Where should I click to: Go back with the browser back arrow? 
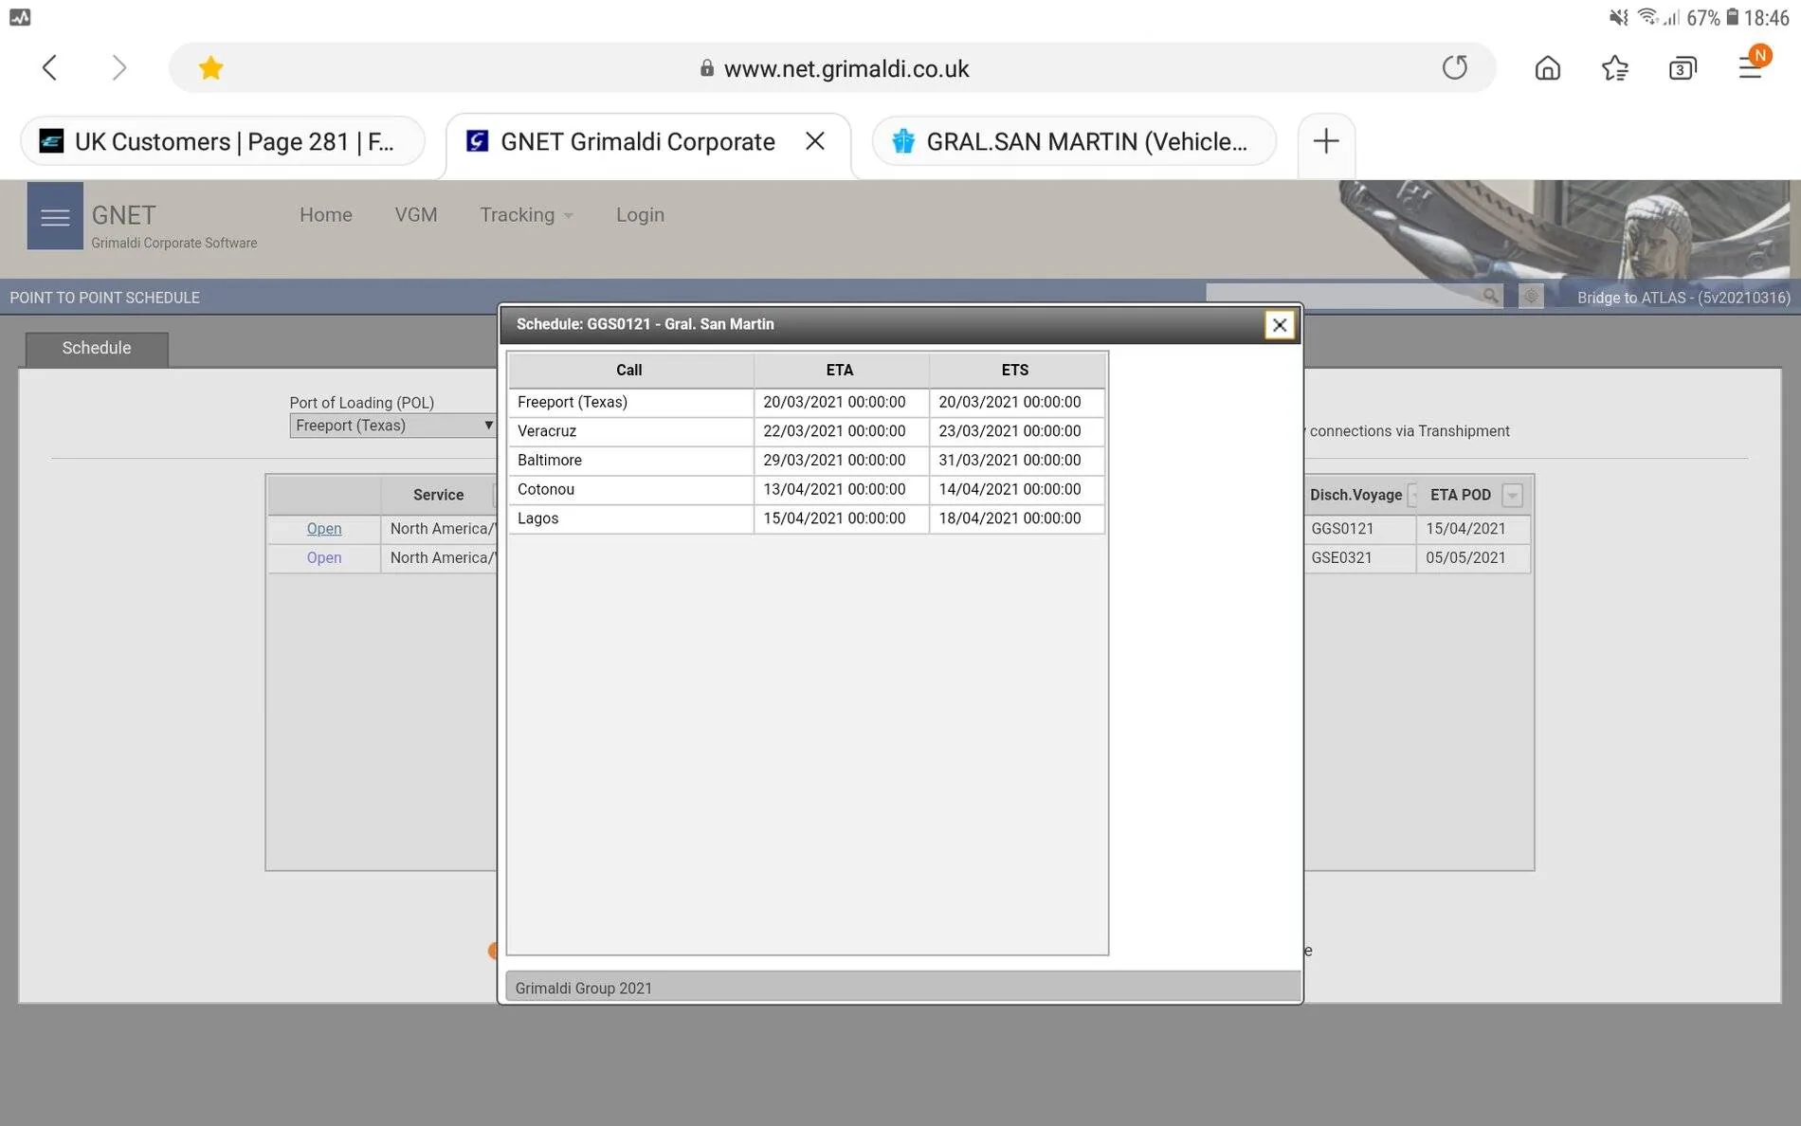coord(49,67)
